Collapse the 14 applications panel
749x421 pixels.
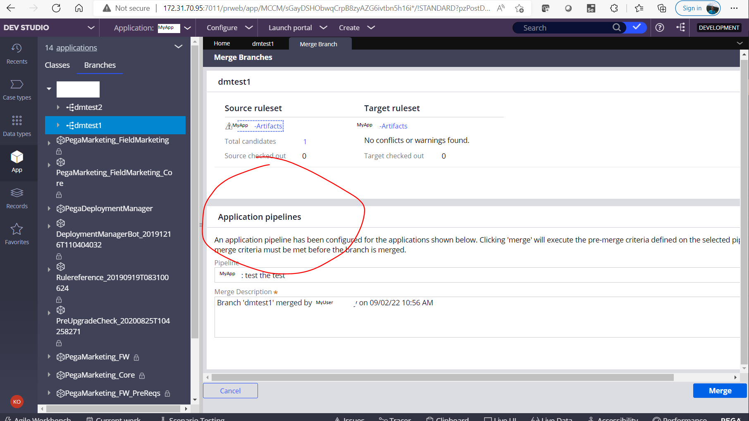pos(178,47)
